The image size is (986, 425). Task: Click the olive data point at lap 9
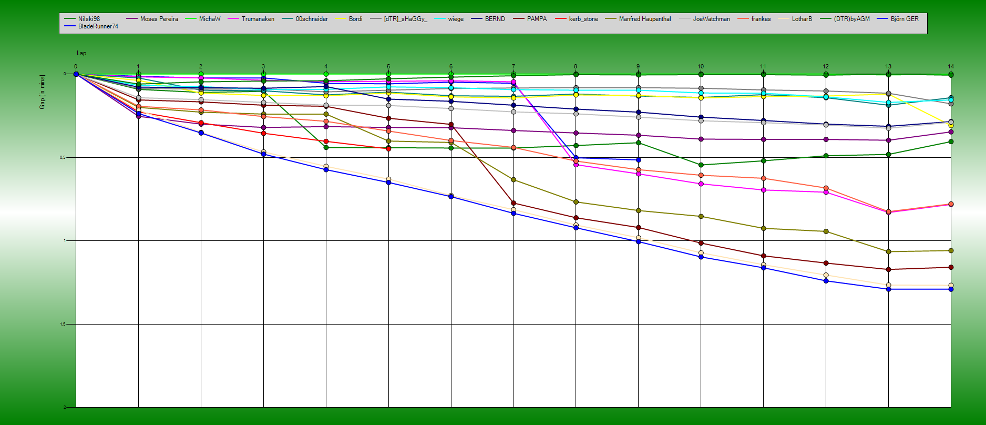638,210
